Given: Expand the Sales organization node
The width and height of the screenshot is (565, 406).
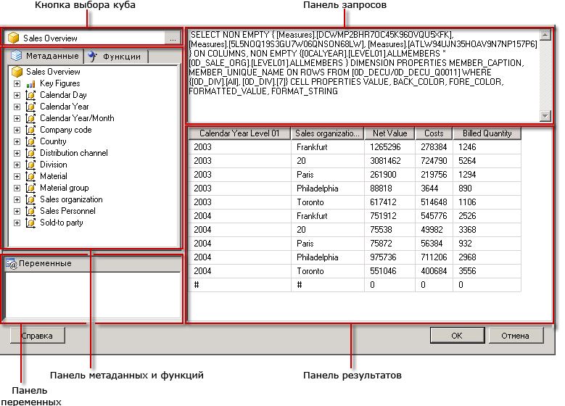Looking at the screenshot, I should click(x=17, y=199).
